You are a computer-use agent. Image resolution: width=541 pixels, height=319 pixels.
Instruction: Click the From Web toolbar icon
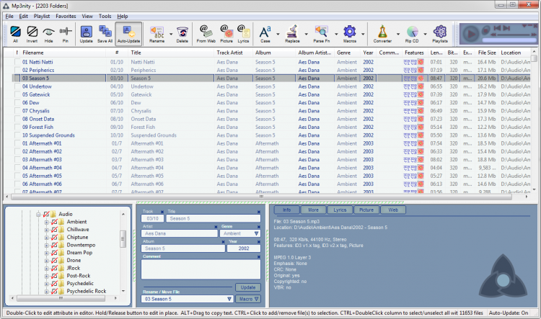[206, 34]
